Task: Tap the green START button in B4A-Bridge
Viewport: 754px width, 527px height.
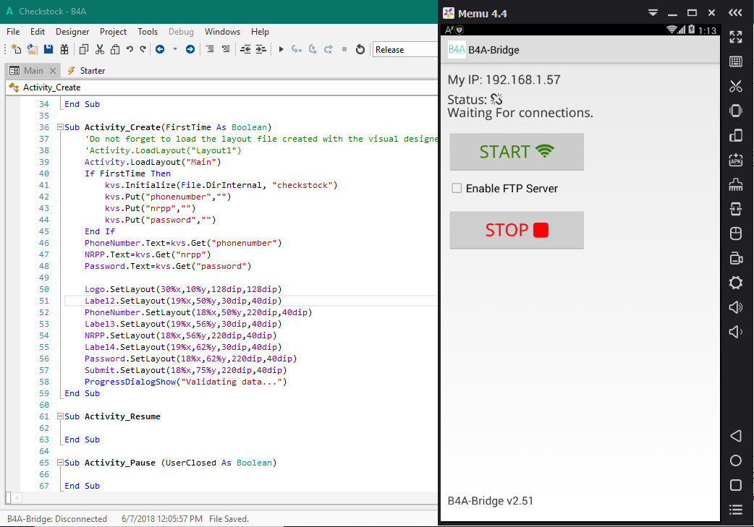Action: (x=517, y=152)
